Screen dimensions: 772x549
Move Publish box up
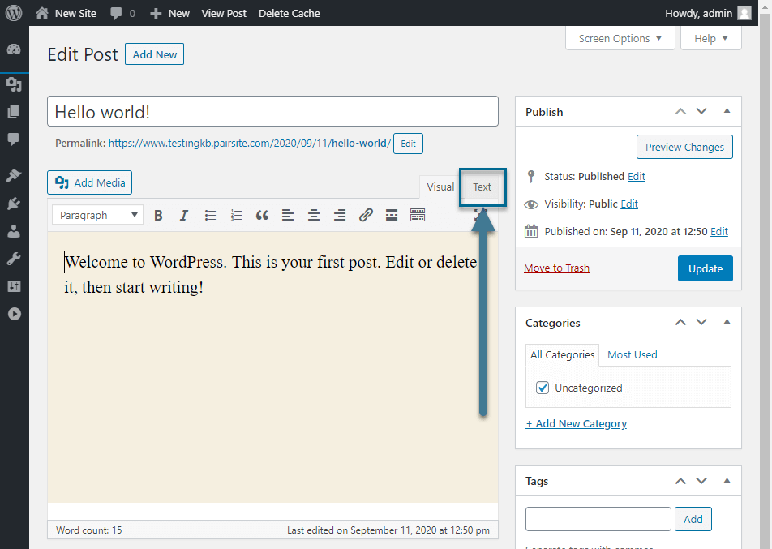pyautogui.click(x=680, y=111)
